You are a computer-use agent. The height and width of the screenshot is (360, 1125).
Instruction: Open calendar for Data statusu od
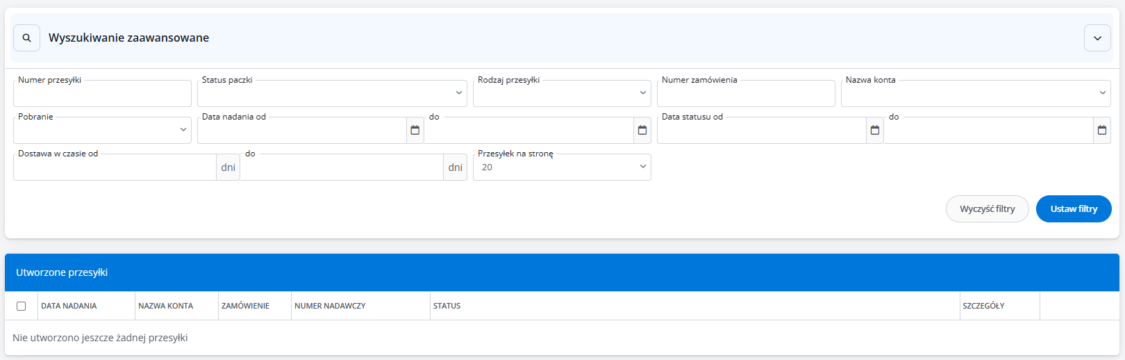(x=874, y=130)
